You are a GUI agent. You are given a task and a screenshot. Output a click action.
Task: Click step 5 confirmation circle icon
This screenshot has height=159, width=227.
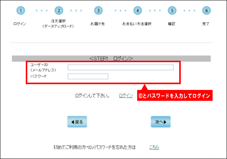172,11
